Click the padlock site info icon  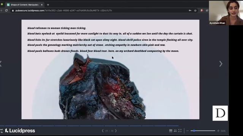[13, 11]
